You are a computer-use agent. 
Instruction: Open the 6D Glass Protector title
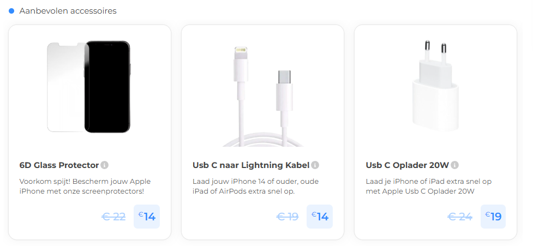coord(59,165)
